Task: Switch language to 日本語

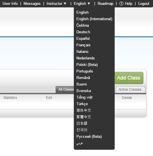Action: (82, 123)
